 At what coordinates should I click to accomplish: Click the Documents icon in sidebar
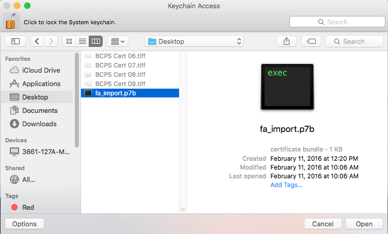(x=14, y=110)
